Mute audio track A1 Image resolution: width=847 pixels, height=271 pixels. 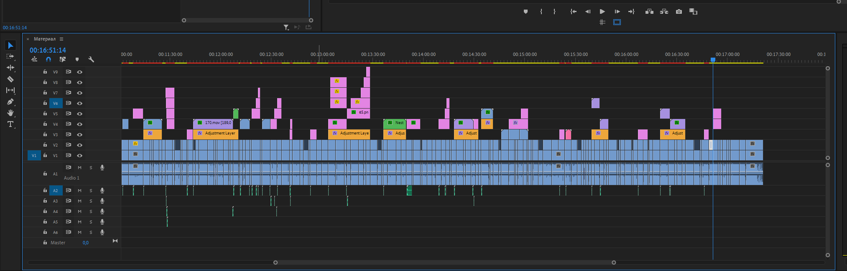tap(79, 167)
